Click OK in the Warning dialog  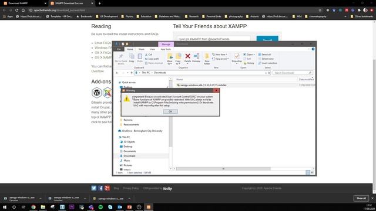(170, 111)
